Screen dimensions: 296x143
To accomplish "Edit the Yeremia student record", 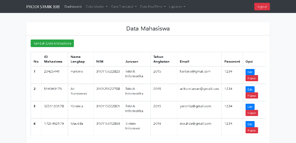I will 250,107.
